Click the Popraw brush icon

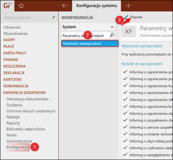[x=126, y=17]
